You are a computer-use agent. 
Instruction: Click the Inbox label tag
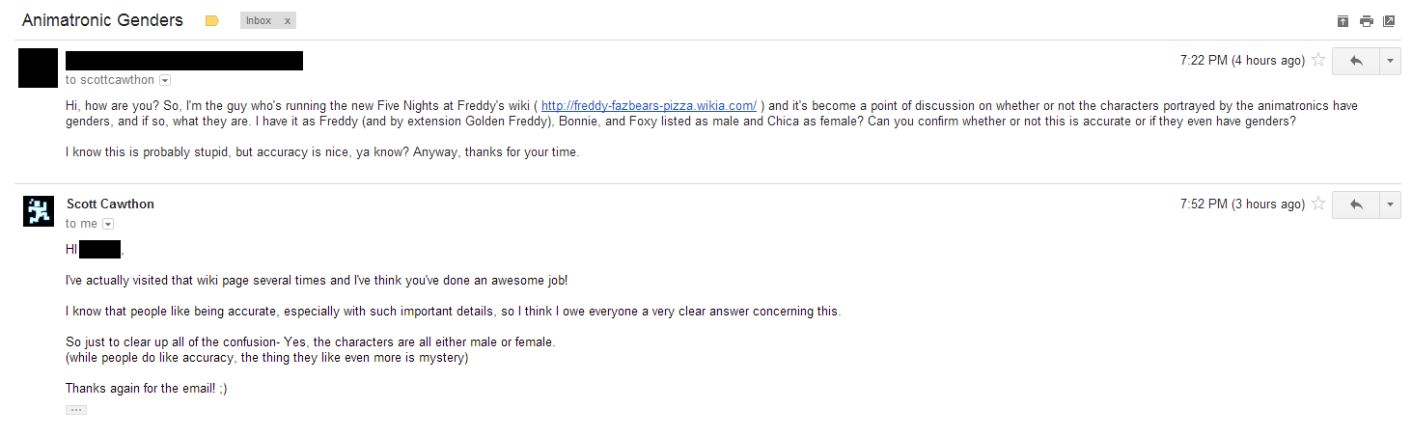259,20
